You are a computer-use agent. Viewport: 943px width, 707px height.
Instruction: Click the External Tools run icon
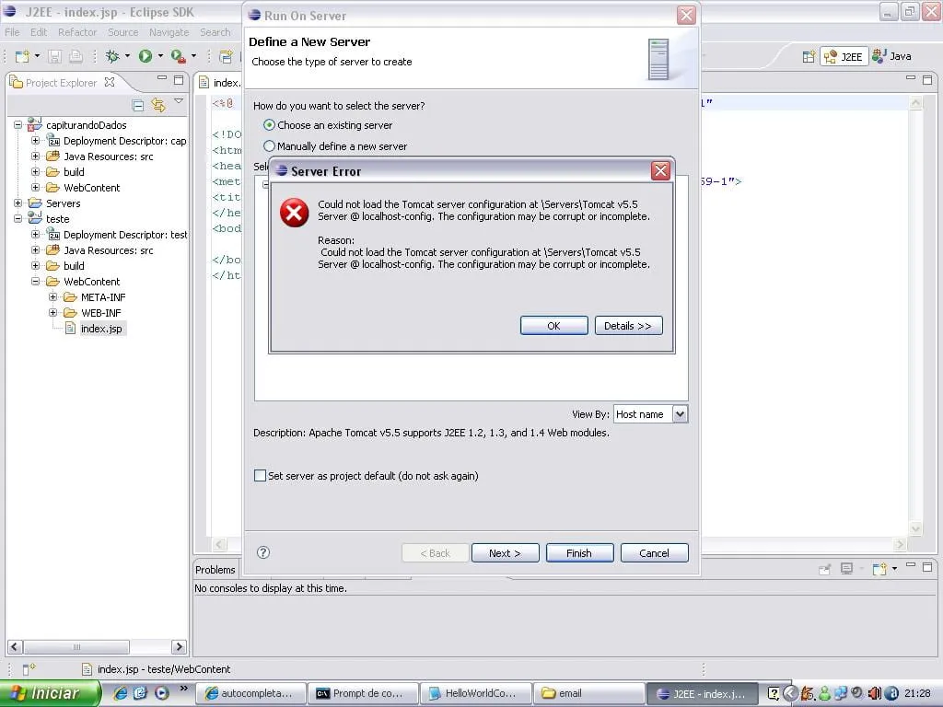tap(178, 56)
